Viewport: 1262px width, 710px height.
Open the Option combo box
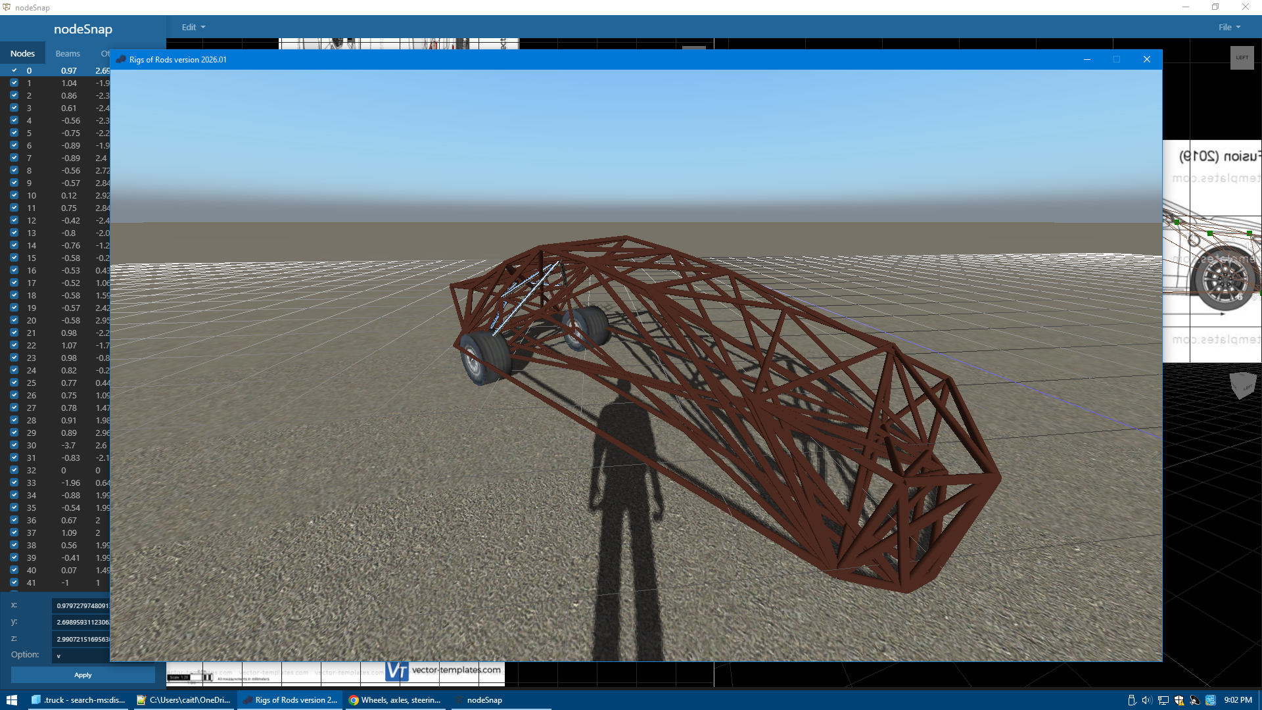(81, 655)
